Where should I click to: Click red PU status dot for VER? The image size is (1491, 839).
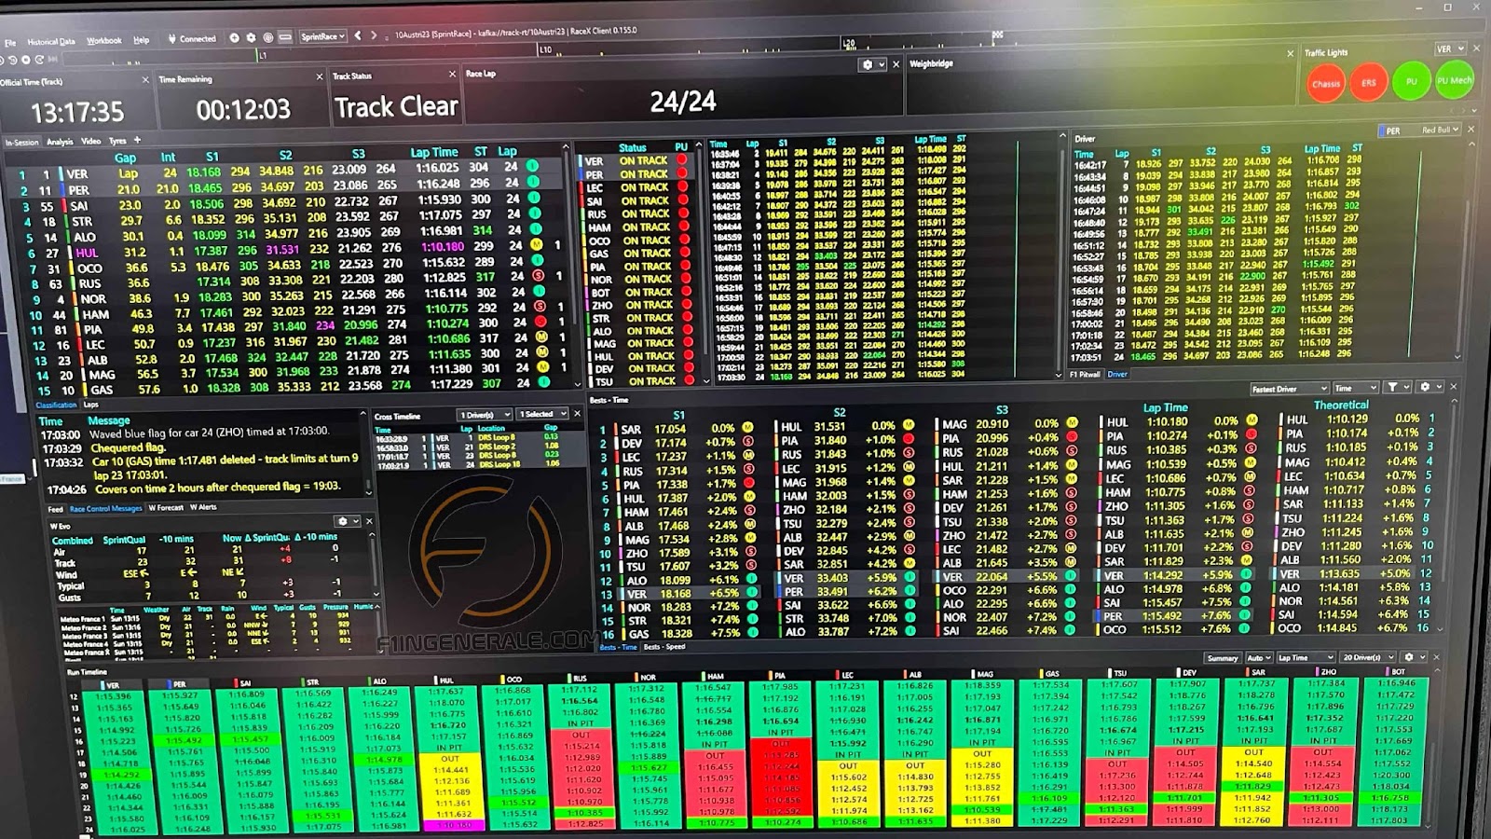click(681, 159)
